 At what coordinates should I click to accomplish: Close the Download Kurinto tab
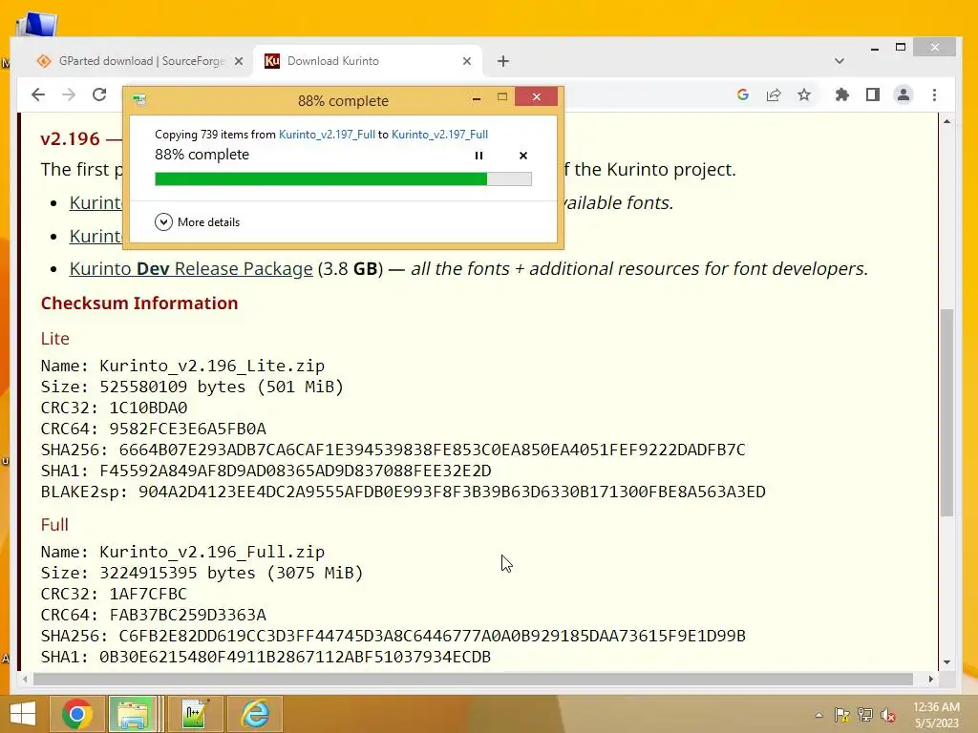pos(466,61)
